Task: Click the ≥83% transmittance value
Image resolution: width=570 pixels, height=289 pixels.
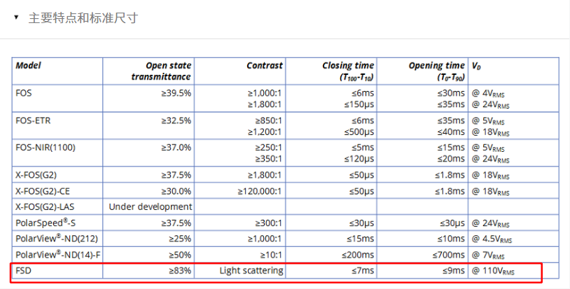Action: click(180, 271)
